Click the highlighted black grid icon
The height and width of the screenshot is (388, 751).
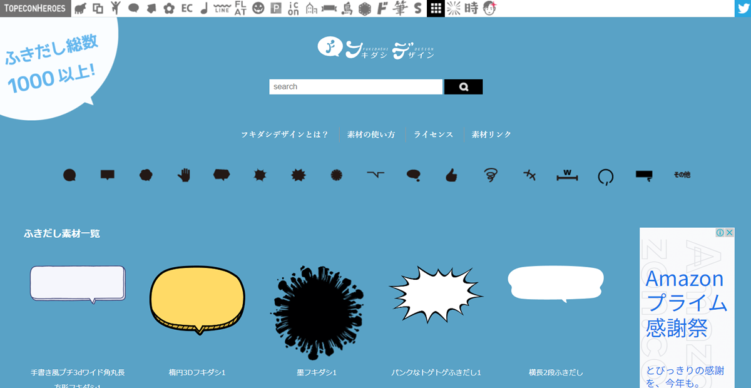[x=436, y=8]
